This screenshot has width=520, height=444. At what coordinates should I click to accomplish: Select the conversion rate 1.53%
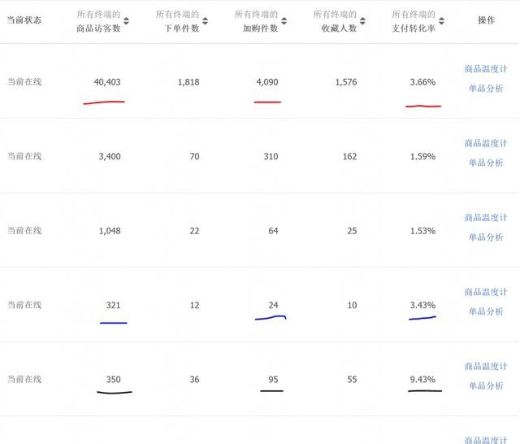point(422,231)
